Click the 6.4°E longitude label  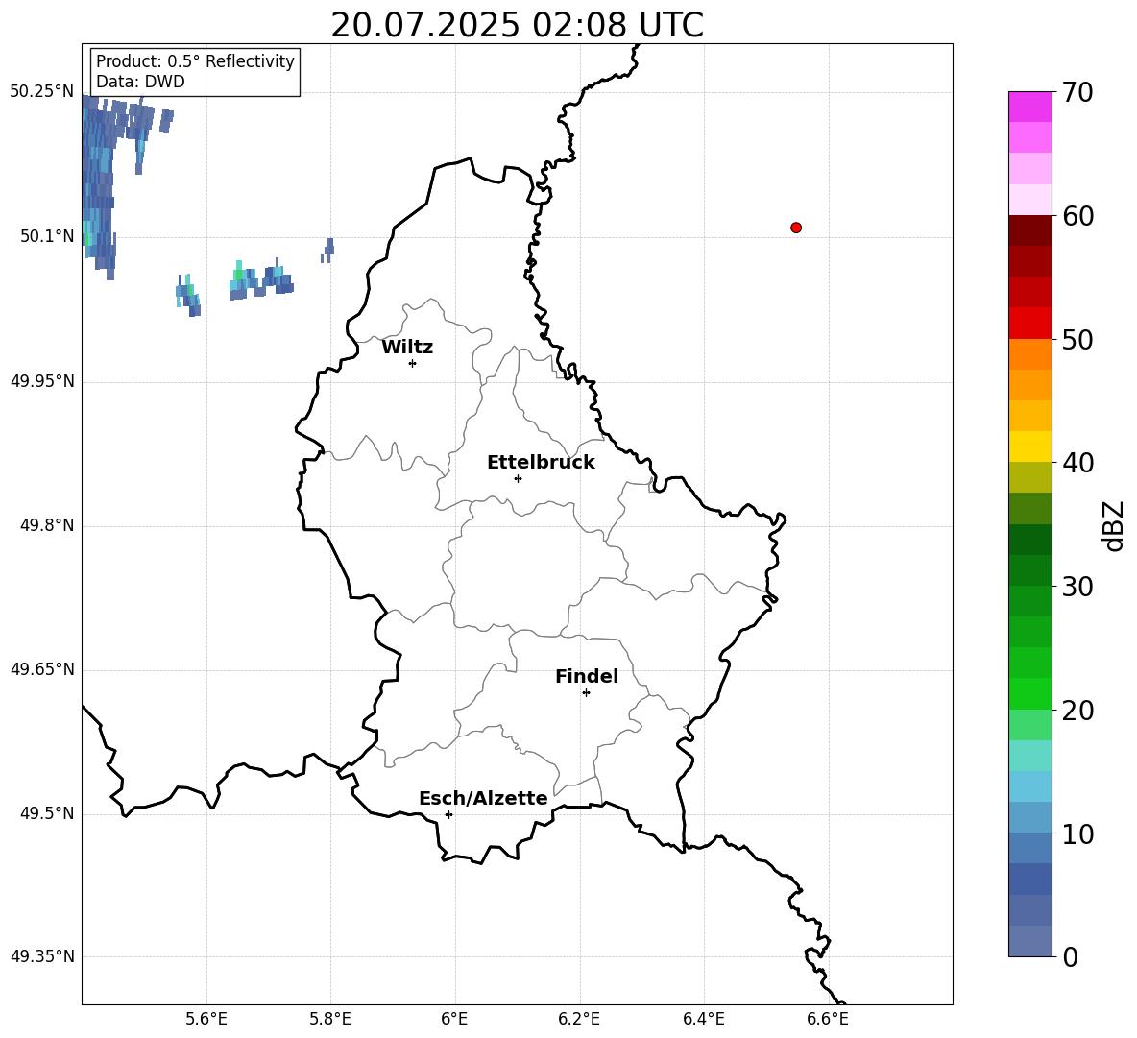click(703, 1019)
